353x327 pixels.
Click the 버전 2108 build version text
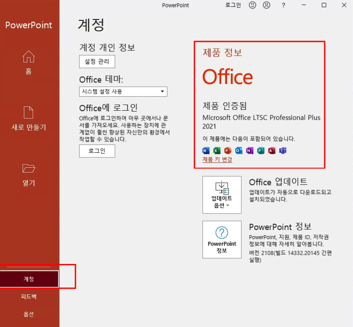coord(290,256)
